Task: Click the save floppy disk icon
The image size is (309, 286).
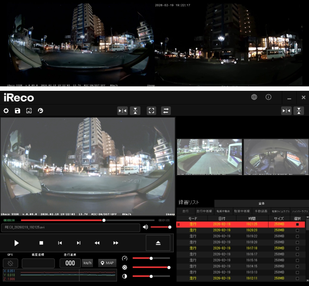Action: (17, 111)
